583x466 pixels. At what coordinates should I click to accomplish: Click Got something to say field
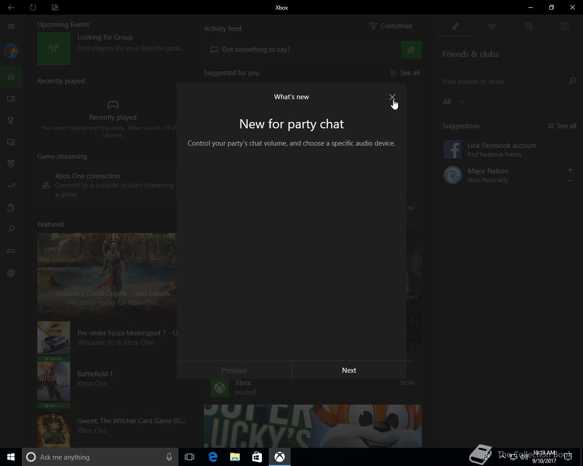pyautogui.click(x=302, y=50)
